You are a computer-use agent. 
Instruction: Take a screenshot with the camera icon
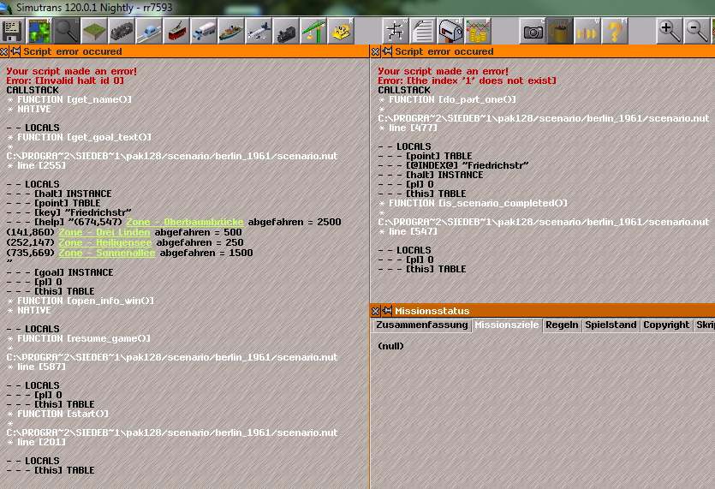(x=533, y=33)
